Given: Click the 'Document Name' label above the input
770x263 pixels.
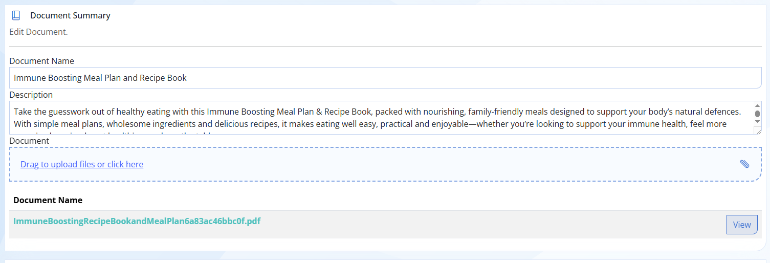Looking at the screenshot, I should 41,61.
